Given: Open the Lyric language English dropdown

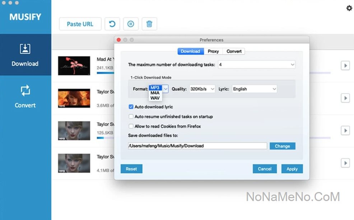Looking at the screenshot, I should click(x=254, y=89).
